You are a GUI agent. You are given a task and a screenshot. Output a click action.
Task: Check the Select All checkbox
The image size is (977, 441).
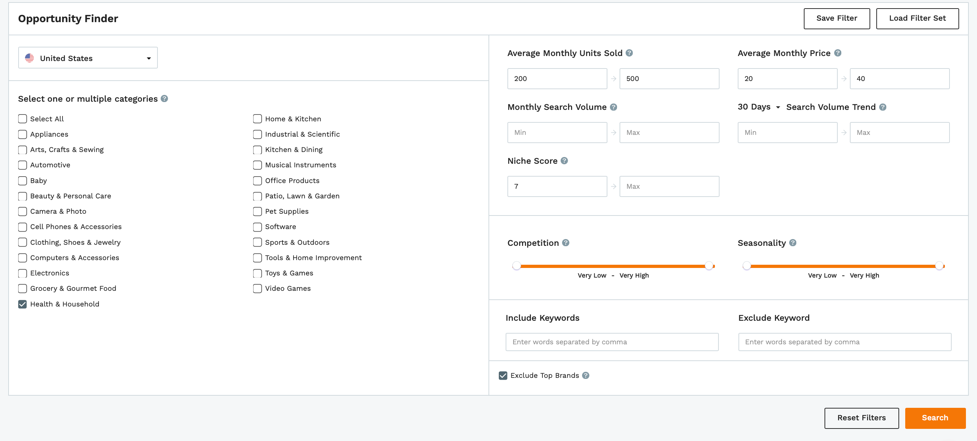pos(22,119)
